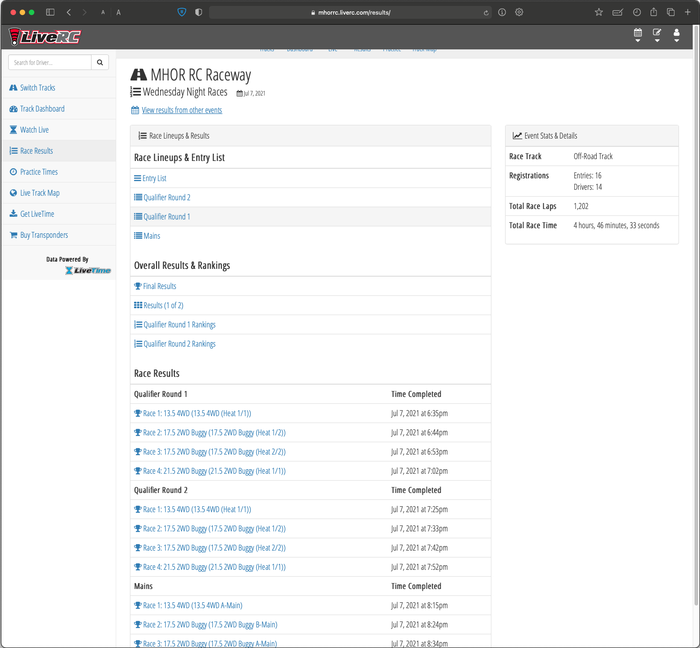Open Watch Live in sidebar

(34, 130)
